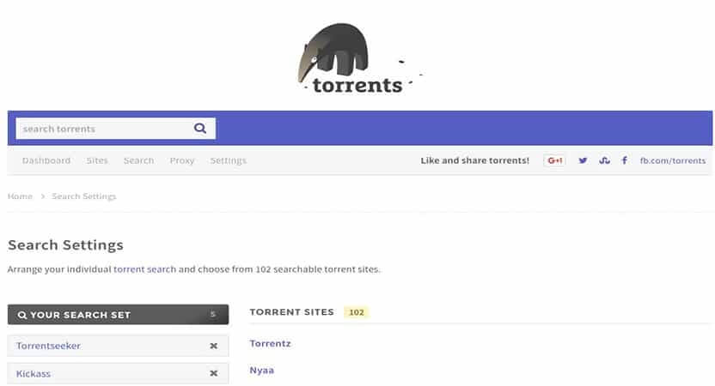The image size is (715, 386).
Task: Open the Sites menu item
Action: tap(97, 160)
